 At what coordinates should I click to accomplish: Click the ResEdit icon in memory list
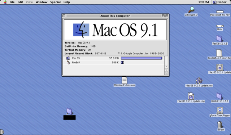pyautogui.click(x=68, y=62)
